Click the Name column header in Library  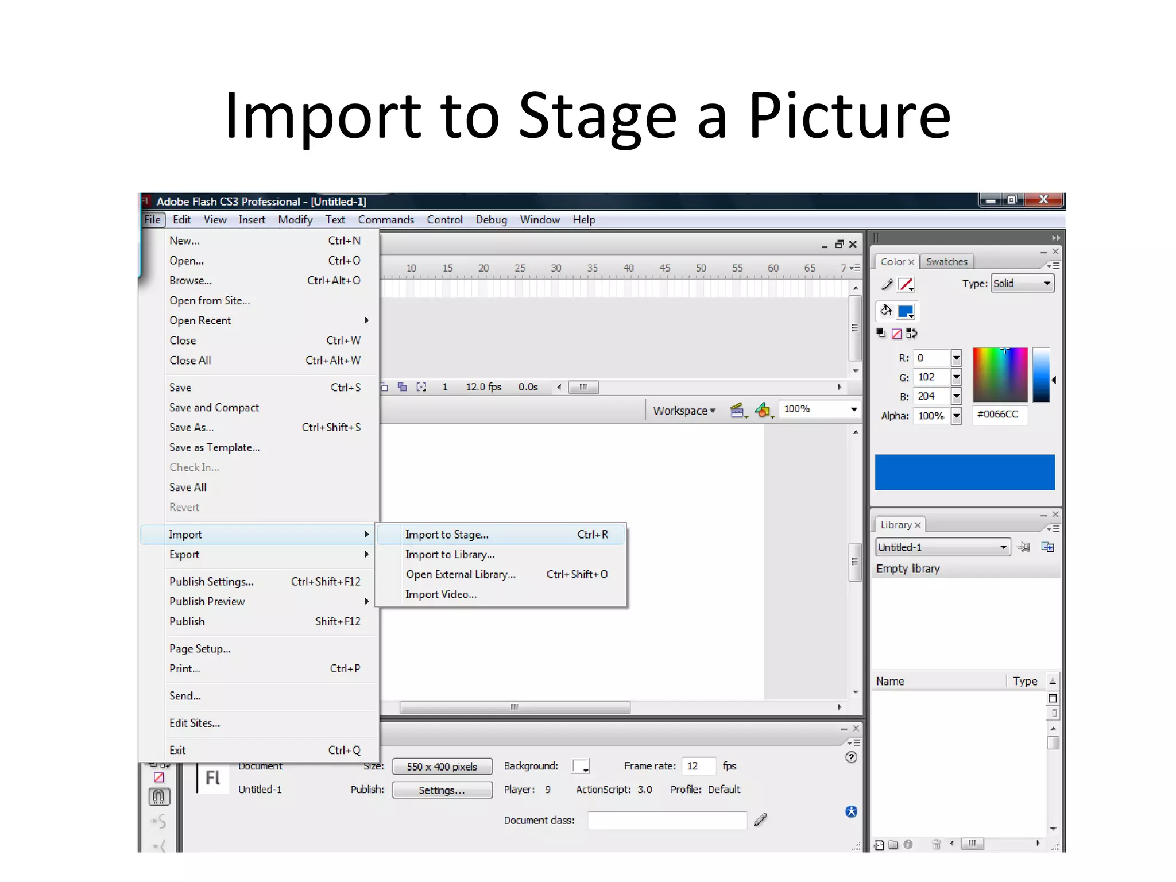click(x=939, y=682)
